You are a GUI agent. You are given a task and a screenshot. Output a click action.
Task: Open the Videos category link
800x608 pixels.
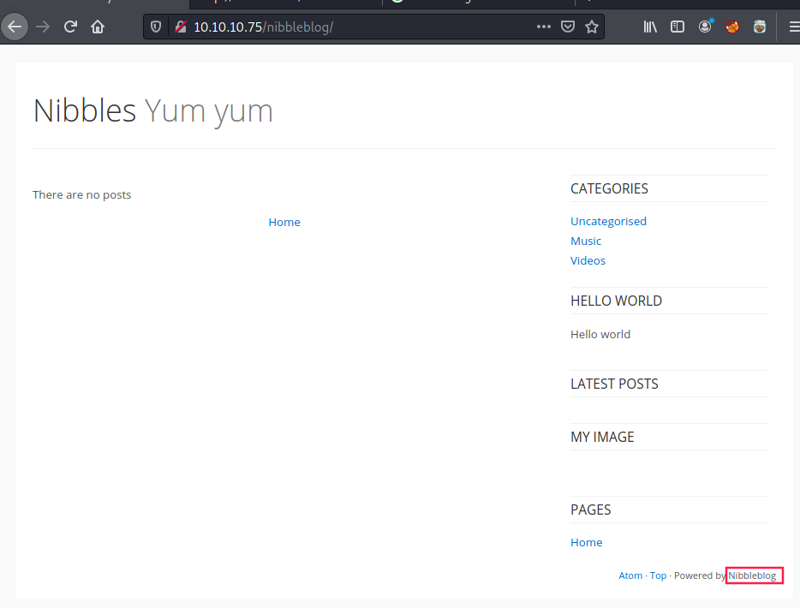(x=588, y=260)
